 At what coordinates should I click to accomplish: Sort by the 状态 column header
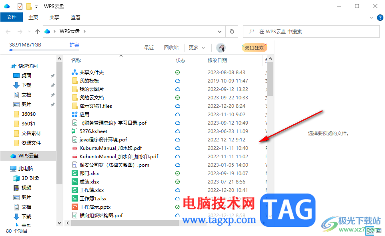point(180,60)
